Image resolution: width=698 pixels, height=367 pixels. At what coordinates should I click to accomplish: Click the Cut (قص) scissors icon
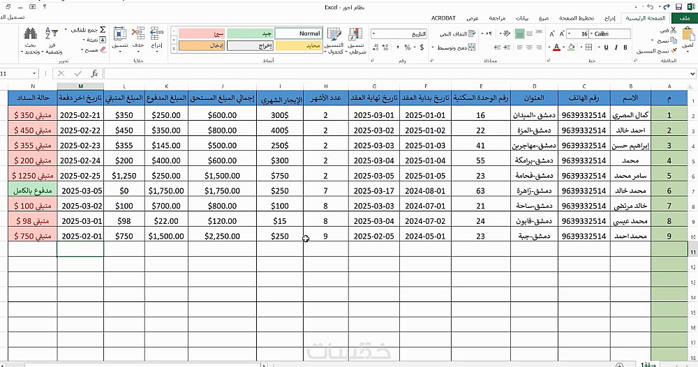(673, 30)
